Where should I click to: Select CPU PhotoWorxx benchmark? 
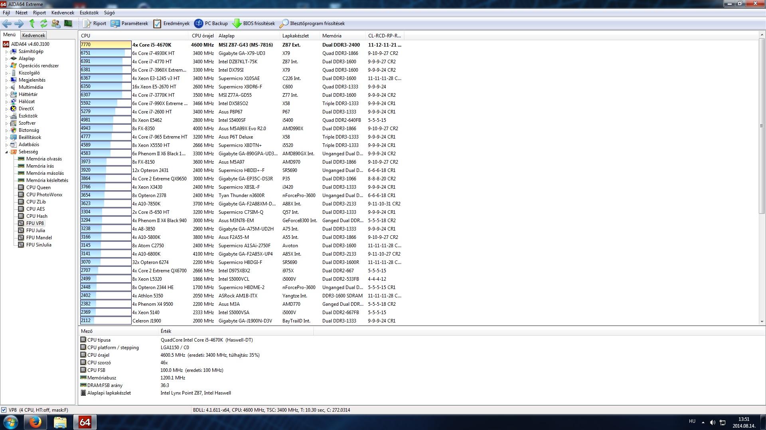coord(44,195)
